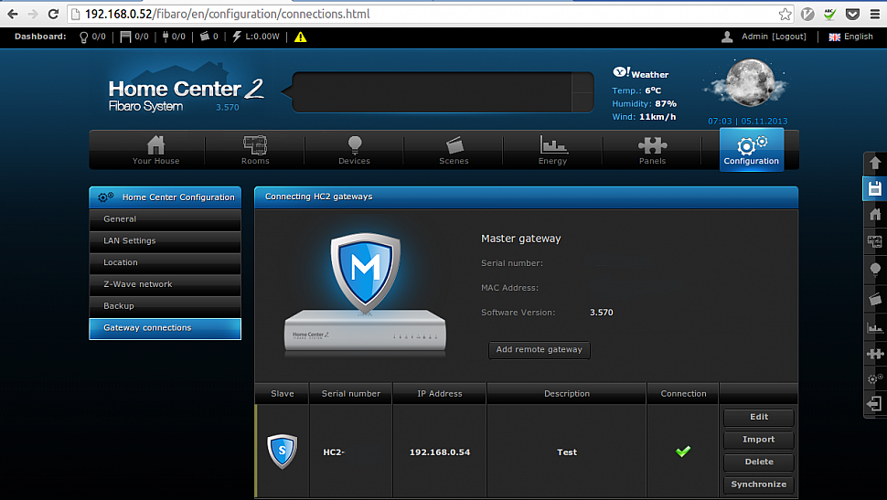This screenshot has height=500, width=887.
Task: Click the sidebar scroll-to-top arrow icon
Action: tap(875, 164)
